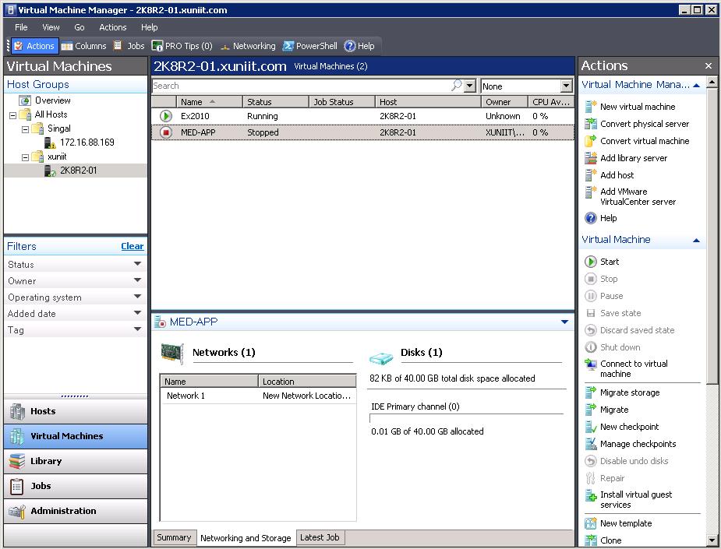Click the New virtual machine icon
This screenshot has width=721, height=549.
coord(590,107)
